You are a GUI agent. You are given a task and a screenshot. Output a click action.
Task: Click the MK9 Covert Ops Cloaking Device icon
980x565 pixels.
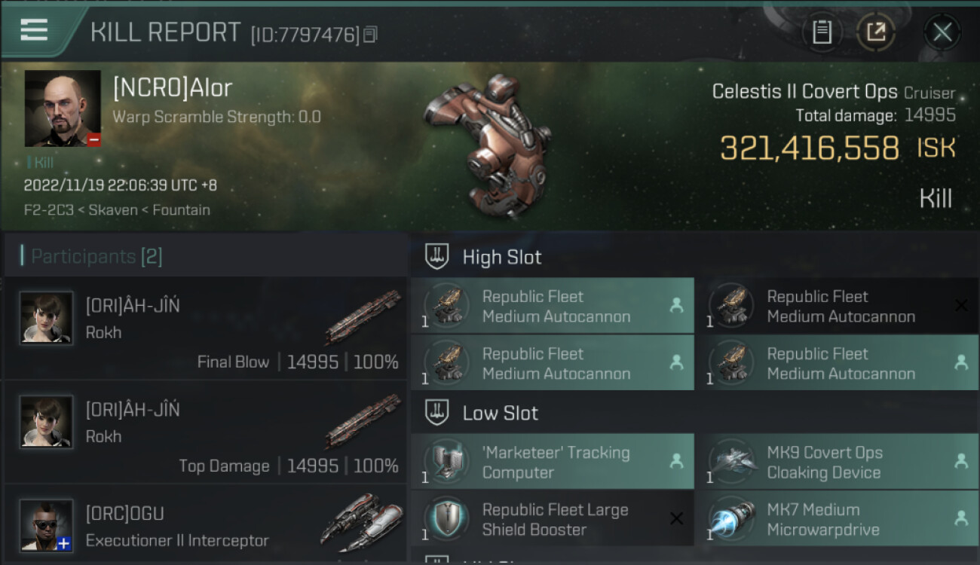(733, 461)
